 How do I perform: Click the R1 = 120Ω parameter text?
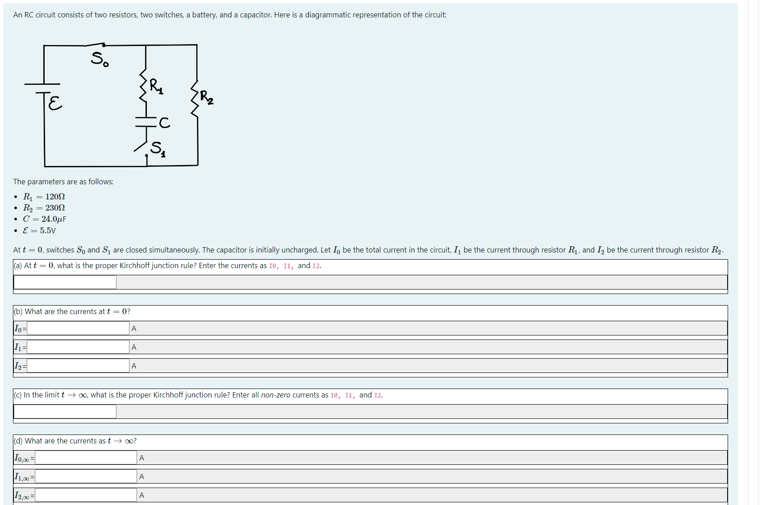[44, 197]
